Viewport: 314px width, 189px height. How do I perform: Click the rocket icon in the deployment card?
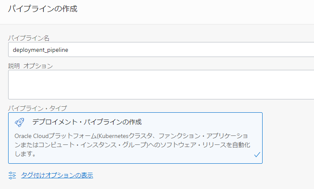click(x=19, y=122)
